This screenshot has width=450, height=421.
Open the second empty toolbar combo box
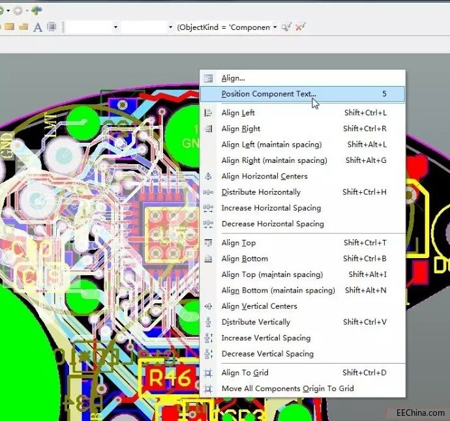point(170,27)
